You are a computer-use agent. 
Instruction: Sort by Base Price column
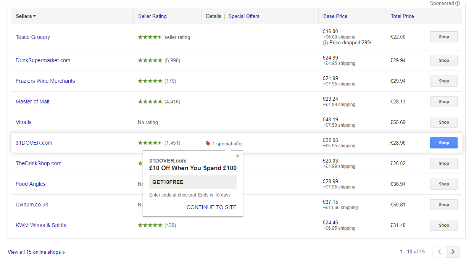335,16
